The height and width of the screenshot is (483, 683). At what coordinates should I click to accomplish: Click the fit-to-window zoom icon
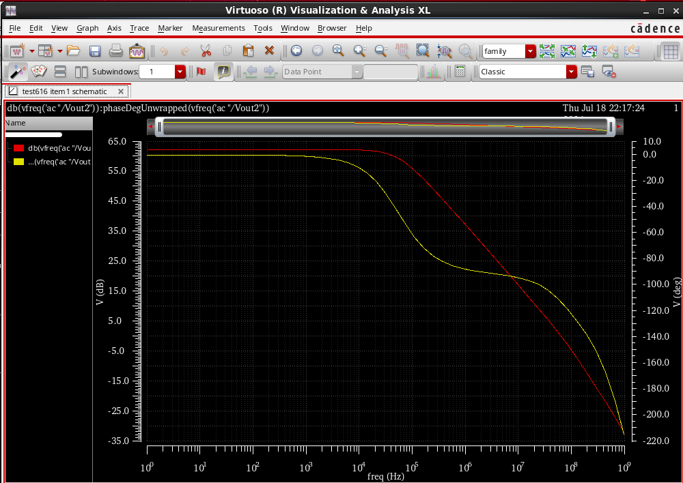(x=423, y=51)
